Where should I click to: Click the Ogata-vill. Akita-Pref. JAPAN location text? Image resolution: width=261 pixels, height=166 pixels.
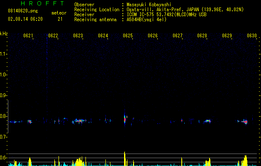(185, 10)
